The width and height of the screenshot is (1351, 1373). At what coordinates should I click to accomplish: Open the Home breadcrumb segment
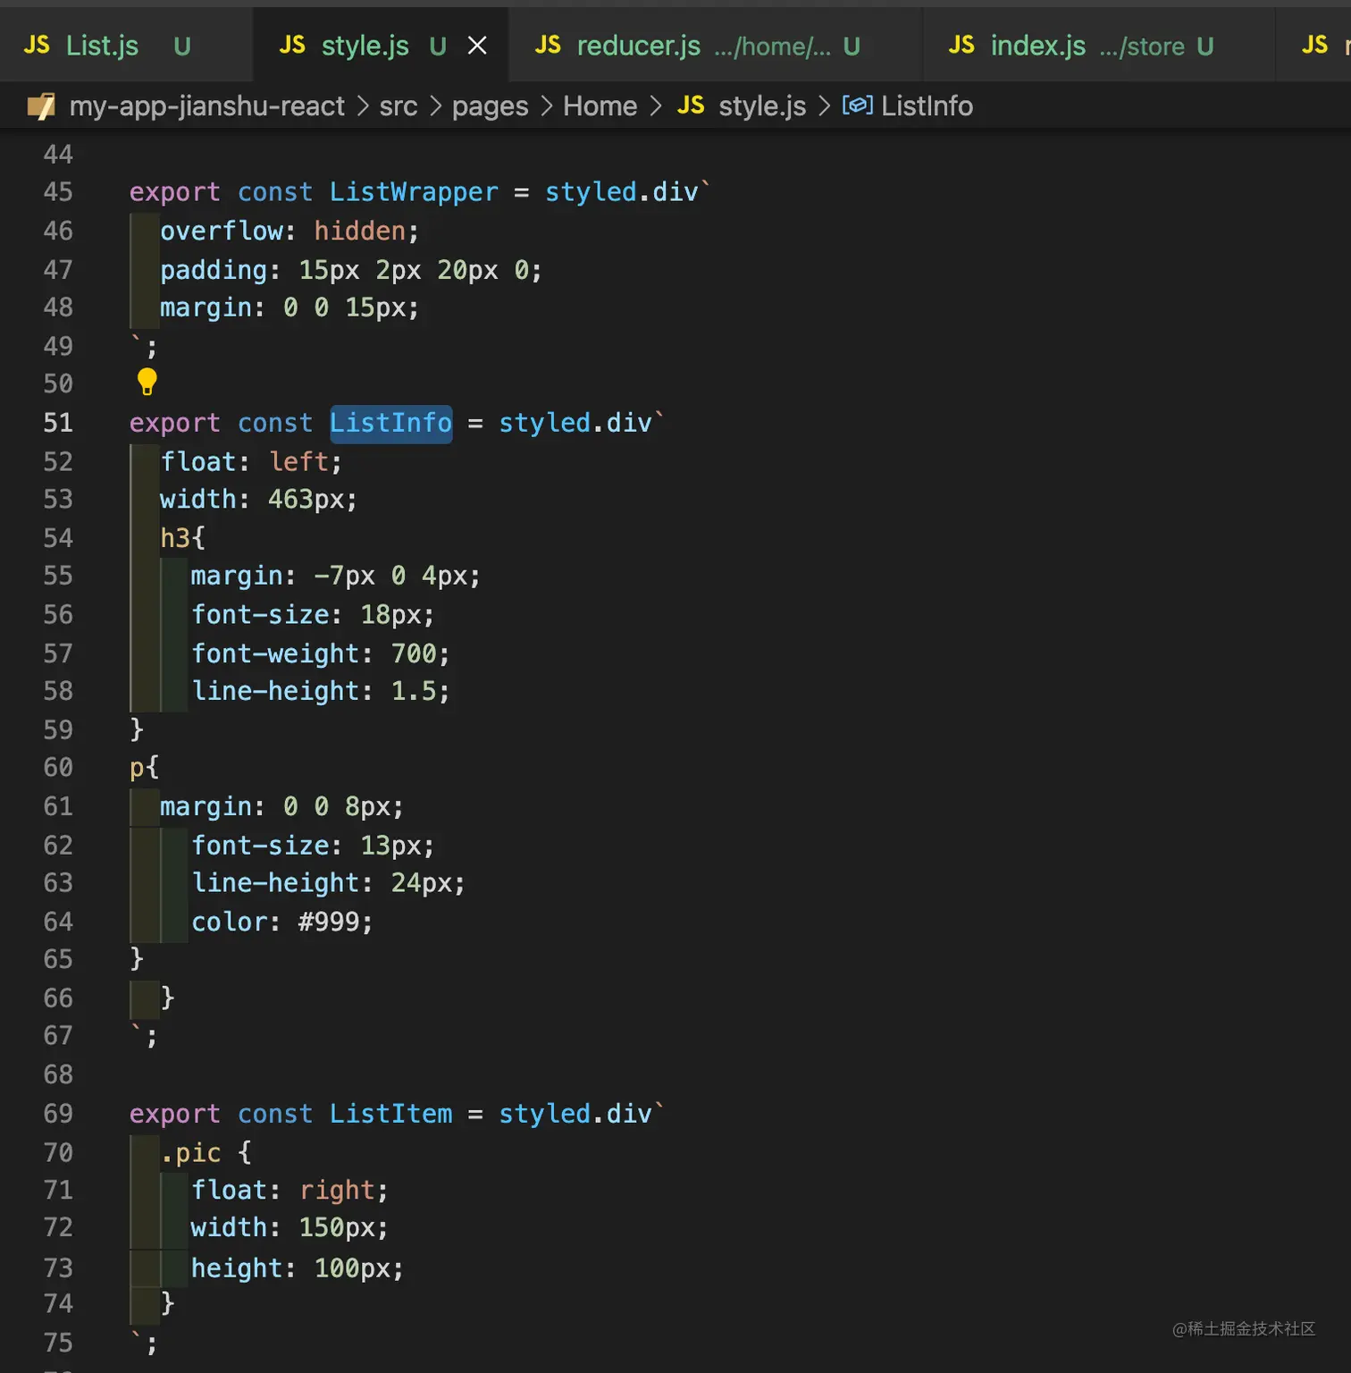click(600, 105)
